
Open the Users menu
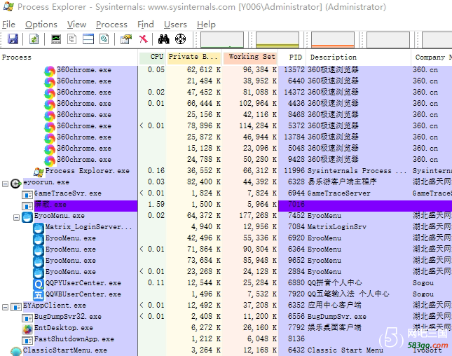(175, 25)
